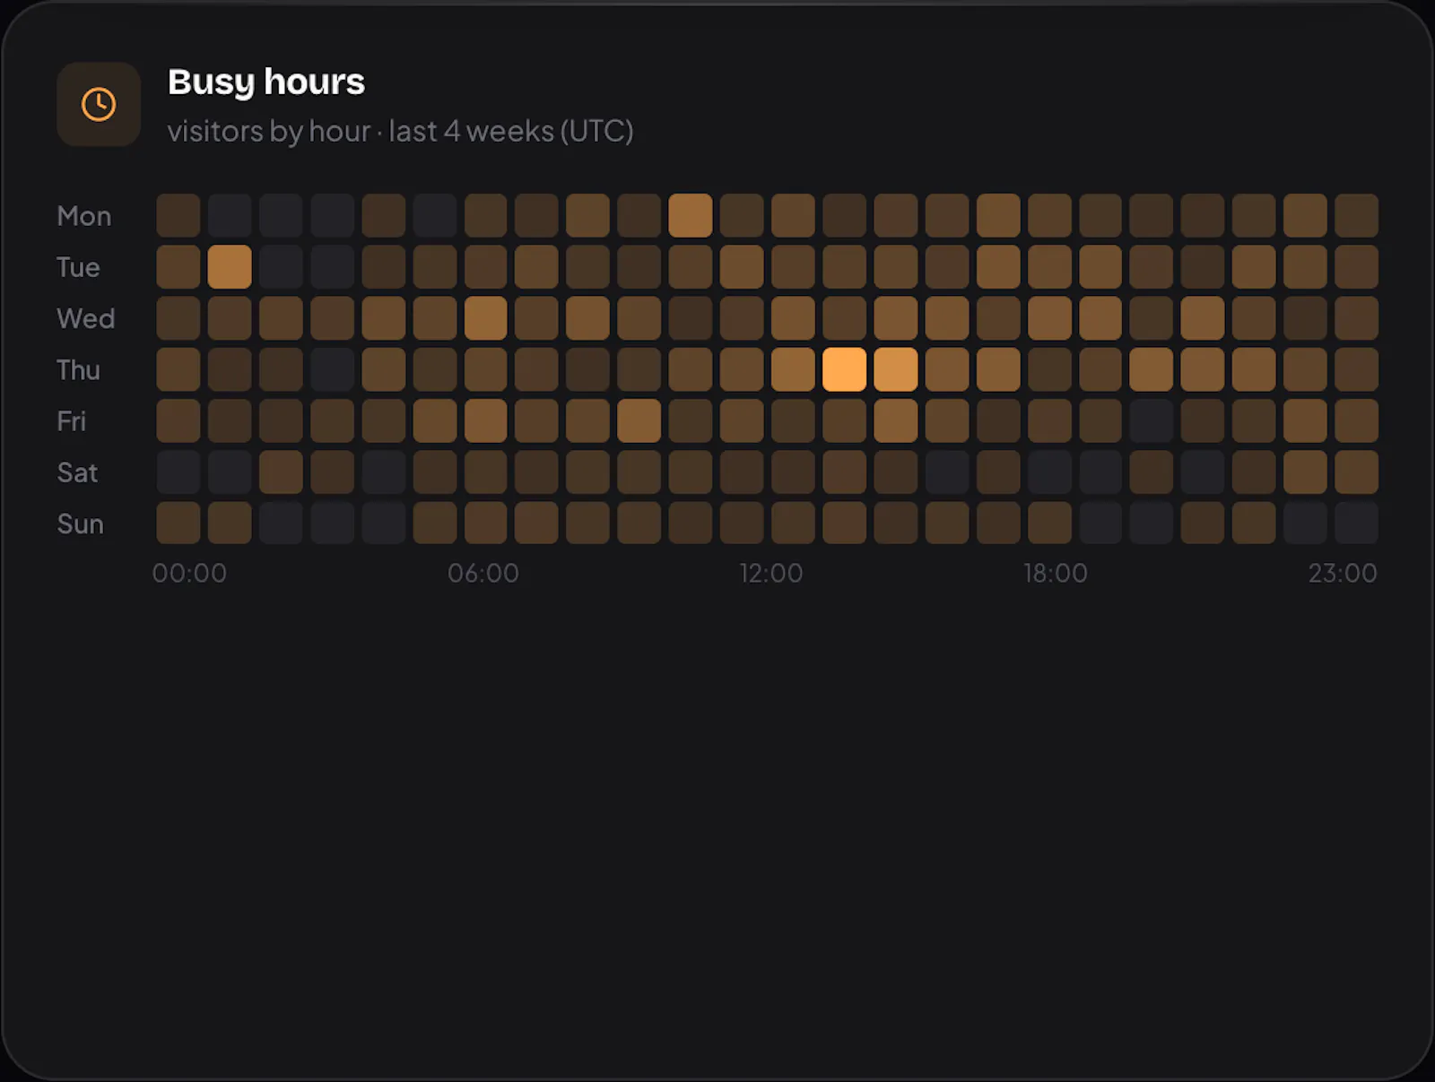This screenshot has height=1082, width=1435.
Task: Click the "18:00" axis label
Action: pyautogui.click(x=1056, y=573)
